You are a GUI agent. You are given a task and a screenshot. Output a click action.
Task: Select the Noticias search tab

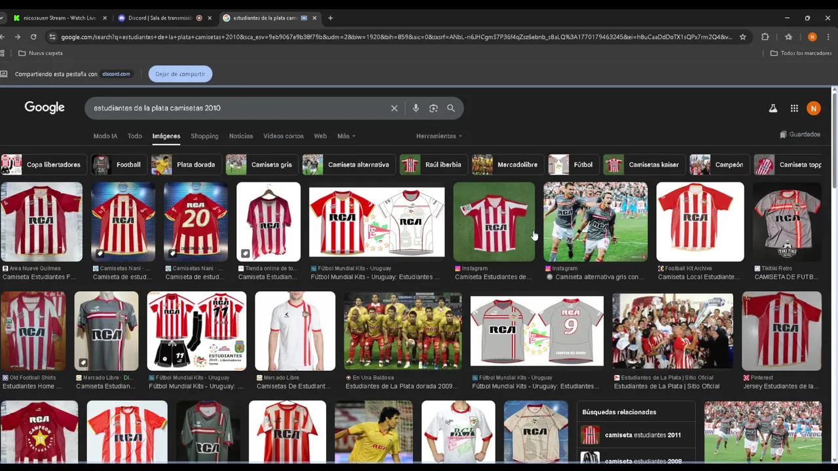(241, 136)
